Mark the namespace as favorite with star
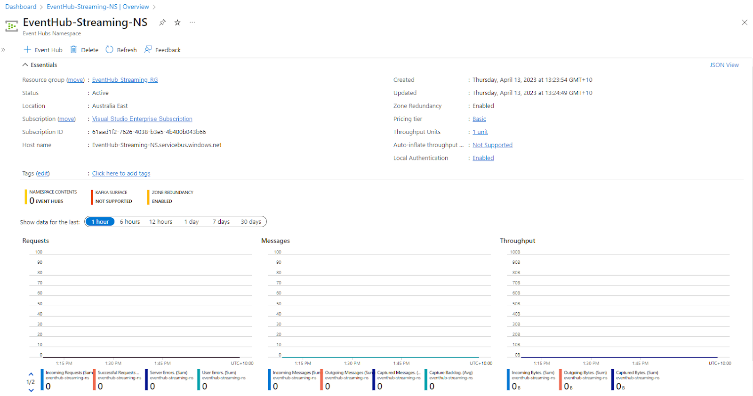The width and height of the screenshot is (753, 396). [x=177, y=23]
